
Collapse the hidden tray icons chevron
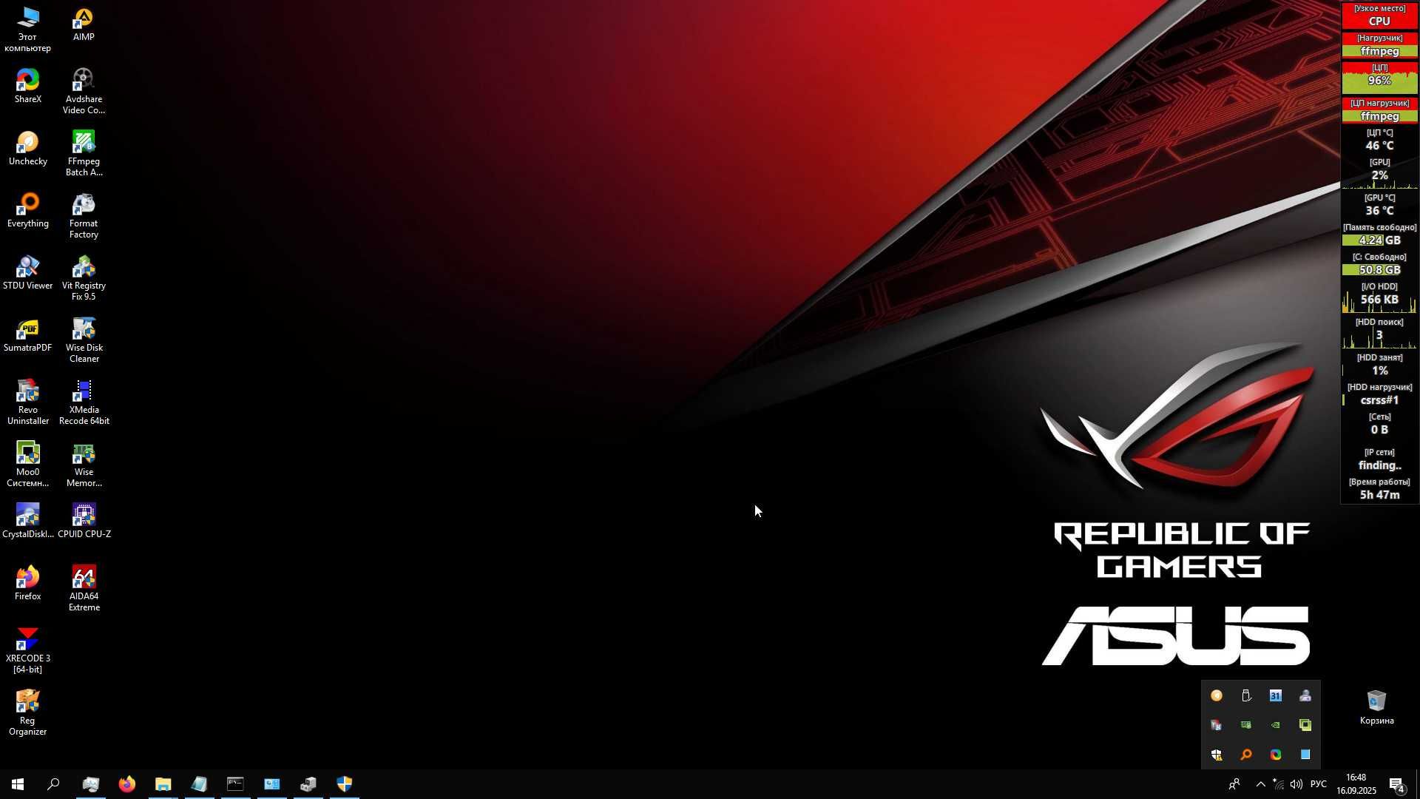click(1261, 784)
